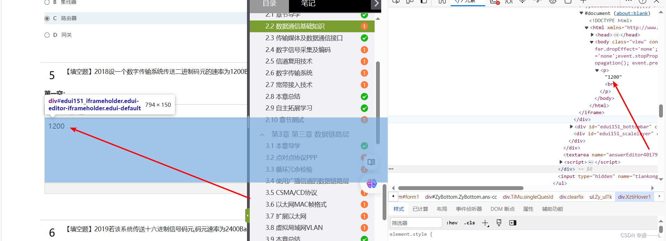
Task: Expand the div id="edui151_bottombar" node
Action: [571, 127]
